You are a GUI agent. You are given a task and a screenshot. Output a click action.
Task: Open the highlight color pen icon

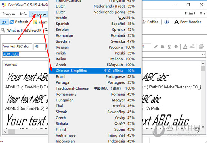point(192,47)
